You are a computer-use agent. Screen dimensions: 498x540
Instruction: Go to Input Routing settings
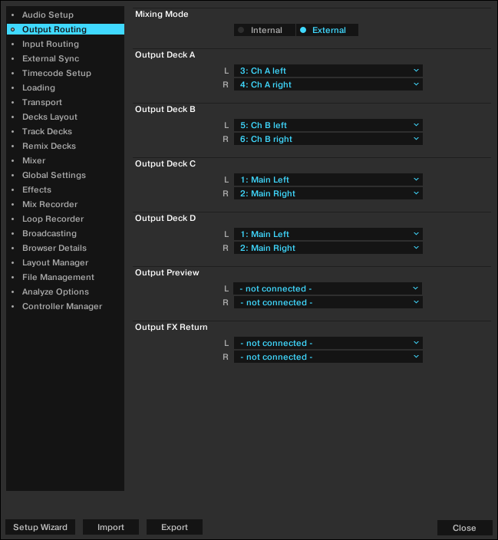click(x=50, y=44)
